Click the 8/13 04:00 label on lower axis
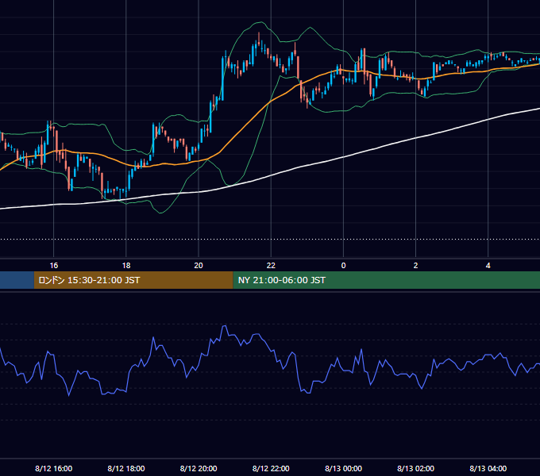Screen dimensions: 540x476 tap(488, 468)
